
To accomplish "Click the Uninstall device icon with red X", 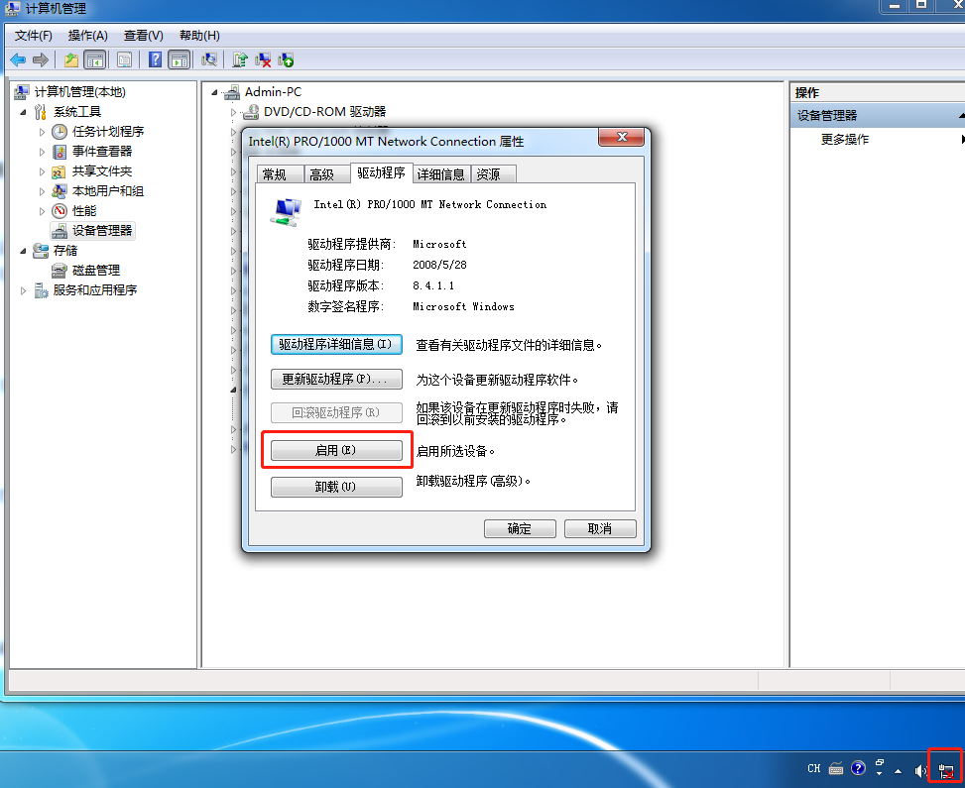I will (x=263, y=59).
